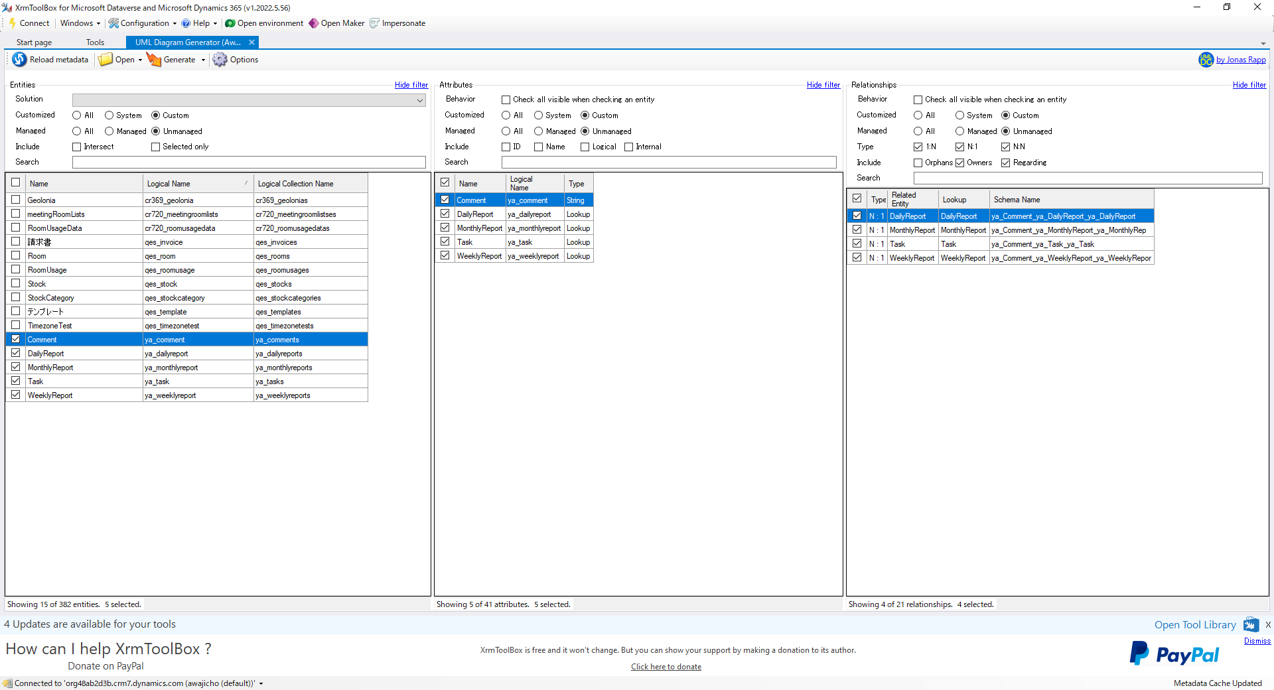Click the XrmToolBox app icon in title bar
This screenshot has height=690, width=1274.
(x=7, y=7)
